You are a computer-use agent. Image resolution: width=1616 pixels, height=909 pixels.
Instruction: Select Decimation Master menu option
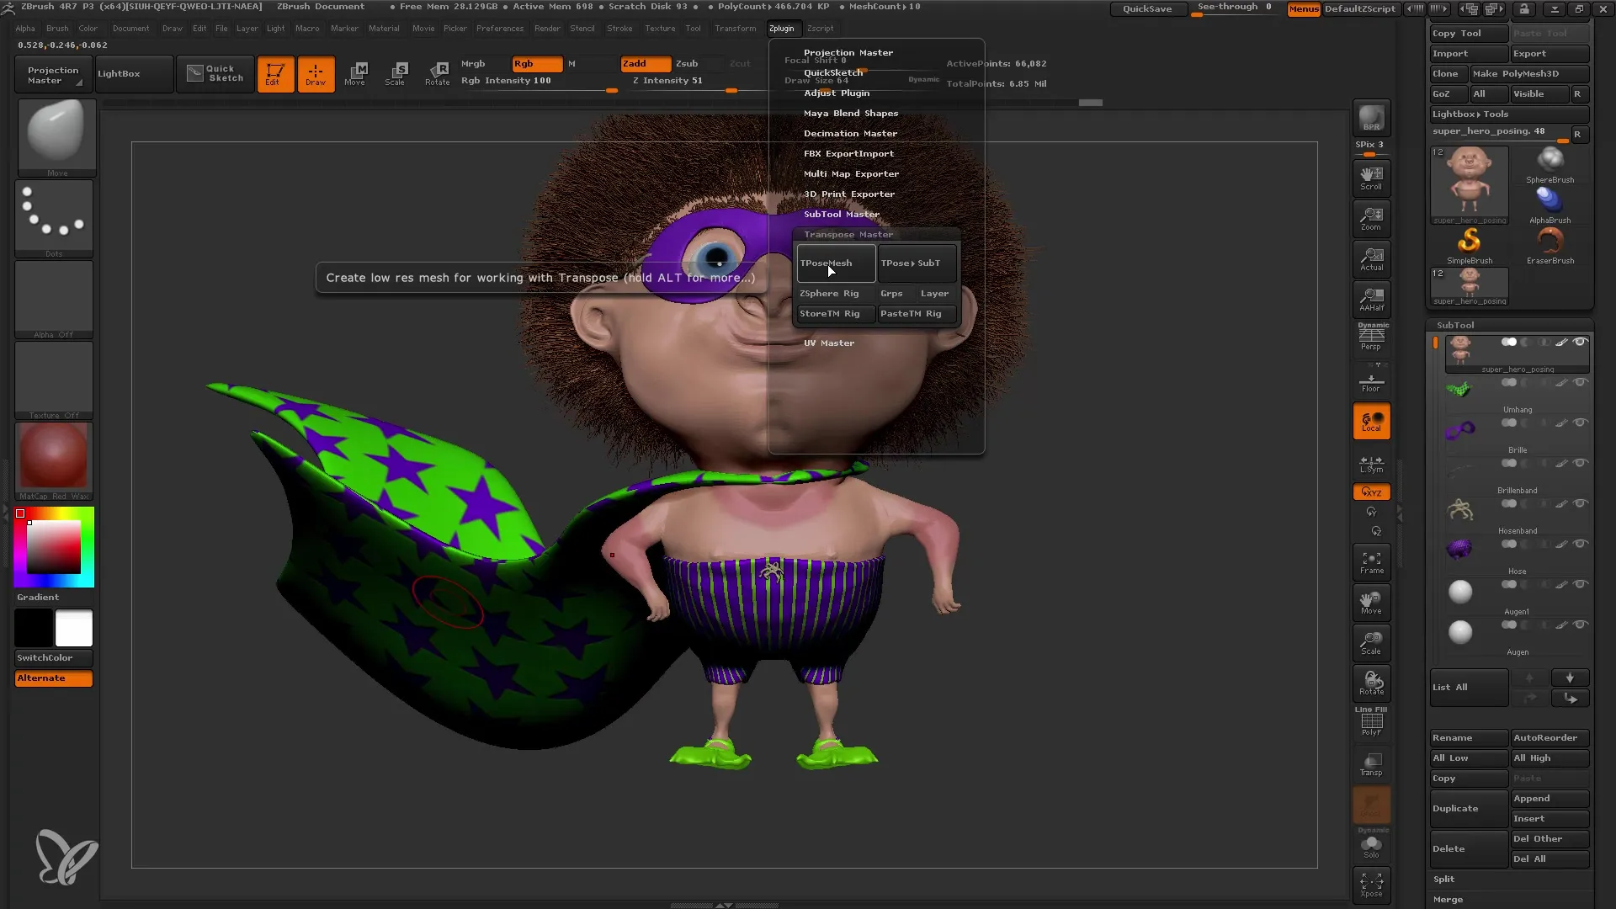[x=851, y=133]
